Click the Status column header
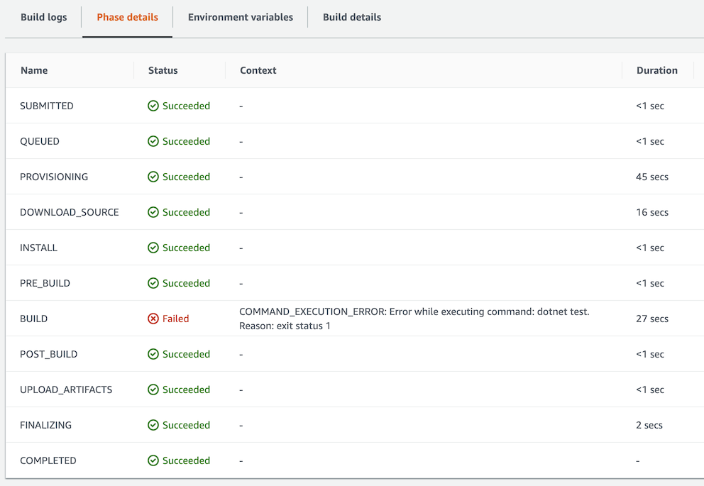This screenshot has width=704, height=486. 163,70
